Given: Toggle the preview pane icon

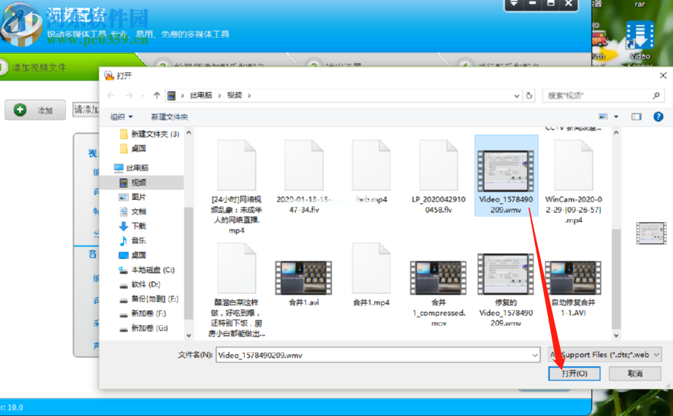Looking at the screenshot, I should click(637, 117).
